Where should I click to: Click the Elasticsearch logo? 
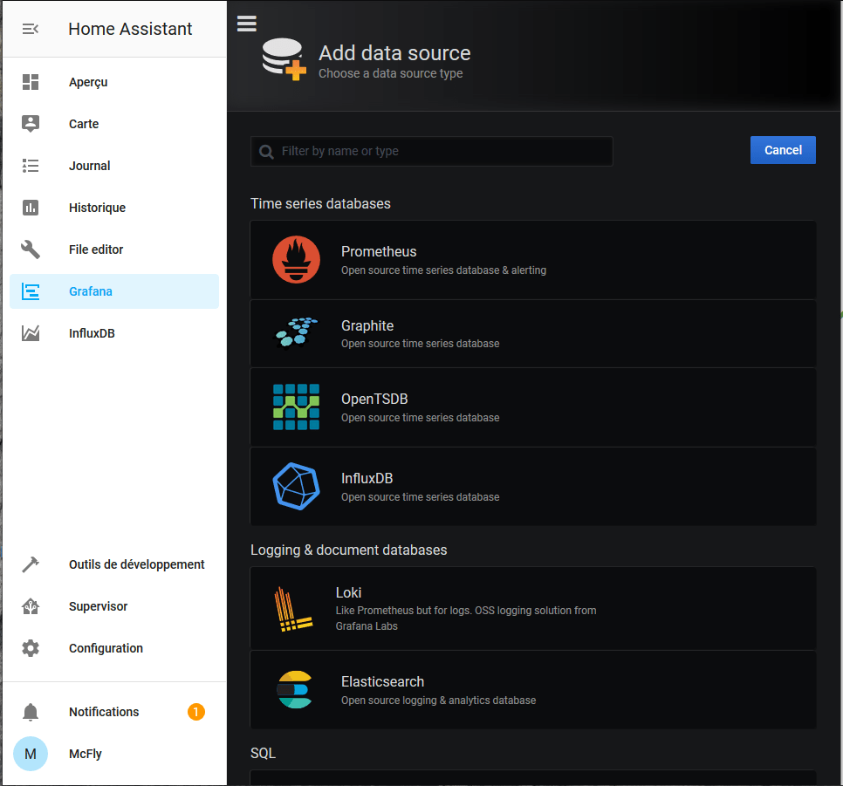(x=294, y=689)
